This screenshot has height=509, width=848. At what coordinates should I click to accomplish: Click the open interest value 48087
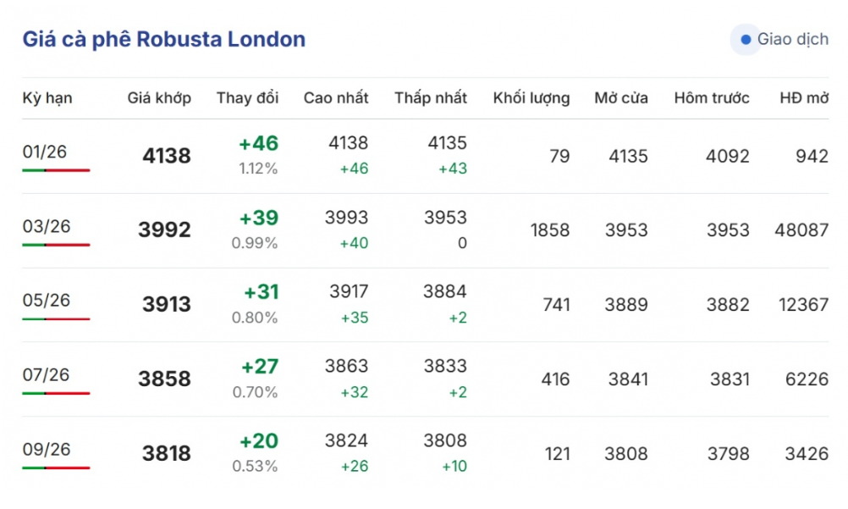pos(801,230)
